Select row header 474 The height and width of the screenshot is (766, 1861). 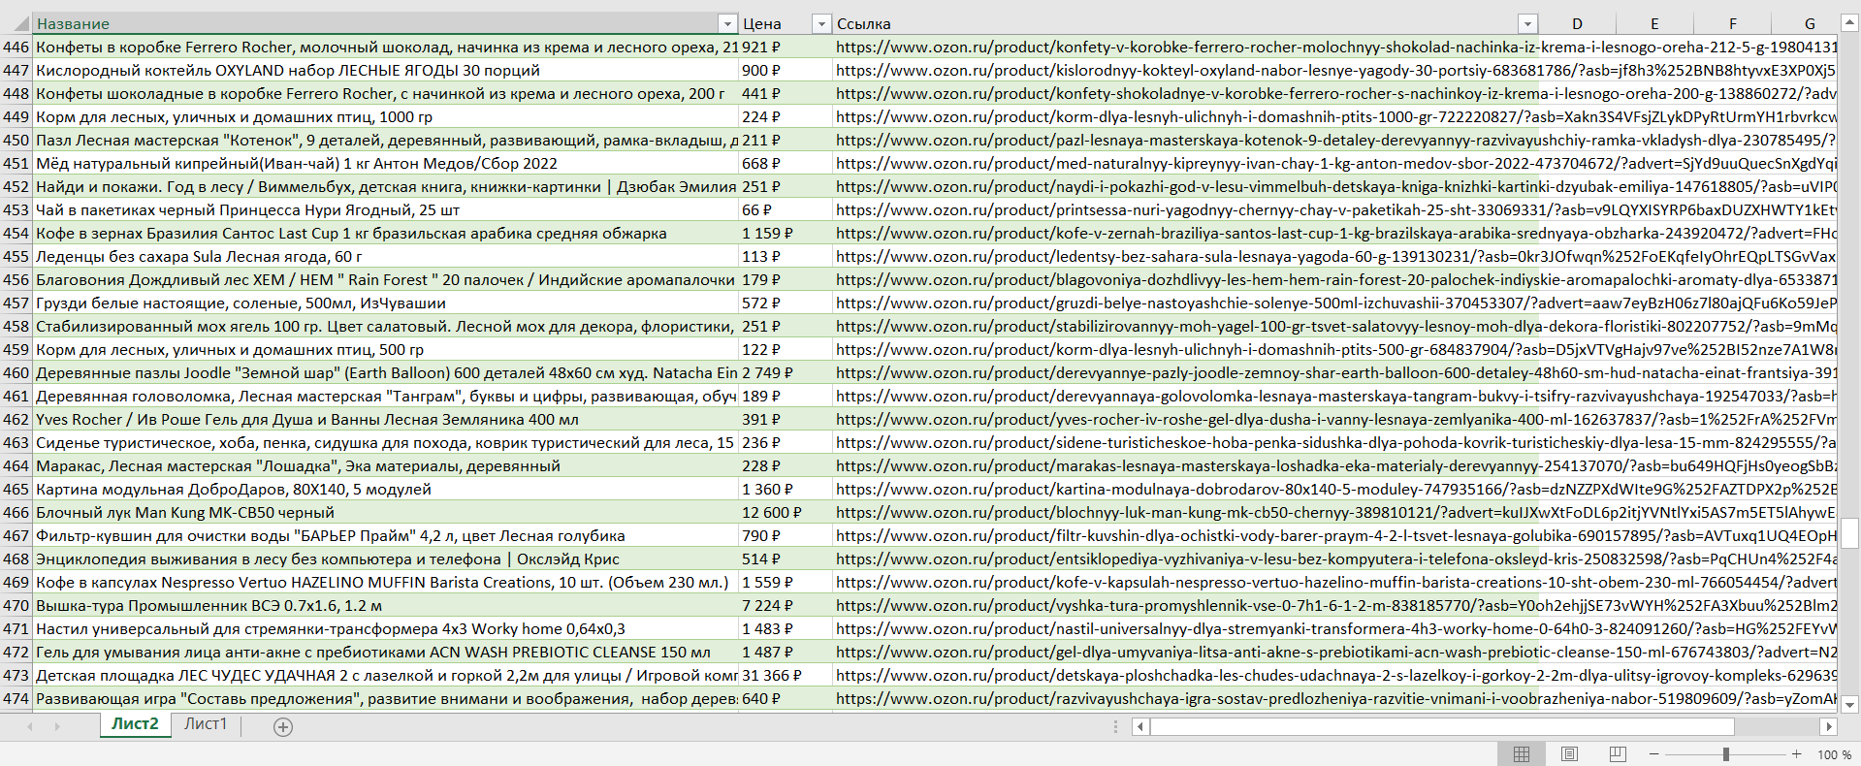(16, 698)
